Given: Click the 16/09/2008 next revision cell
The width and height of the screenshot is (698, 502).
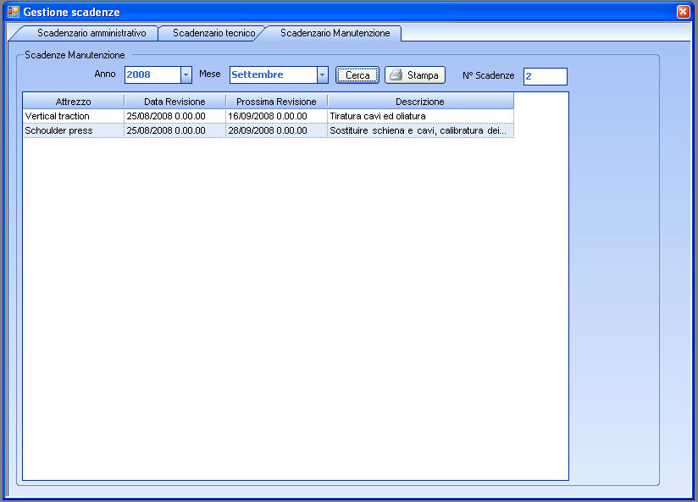Looking at the screenshot, I should tap(268, 116).
